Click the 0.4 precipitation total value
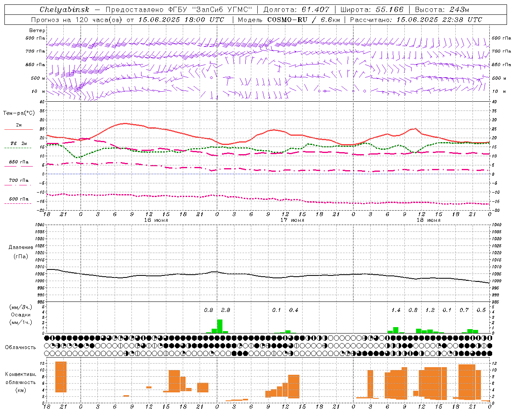This screenshot has height=410, width=513. pyautogui.click(x=294, y=310)
